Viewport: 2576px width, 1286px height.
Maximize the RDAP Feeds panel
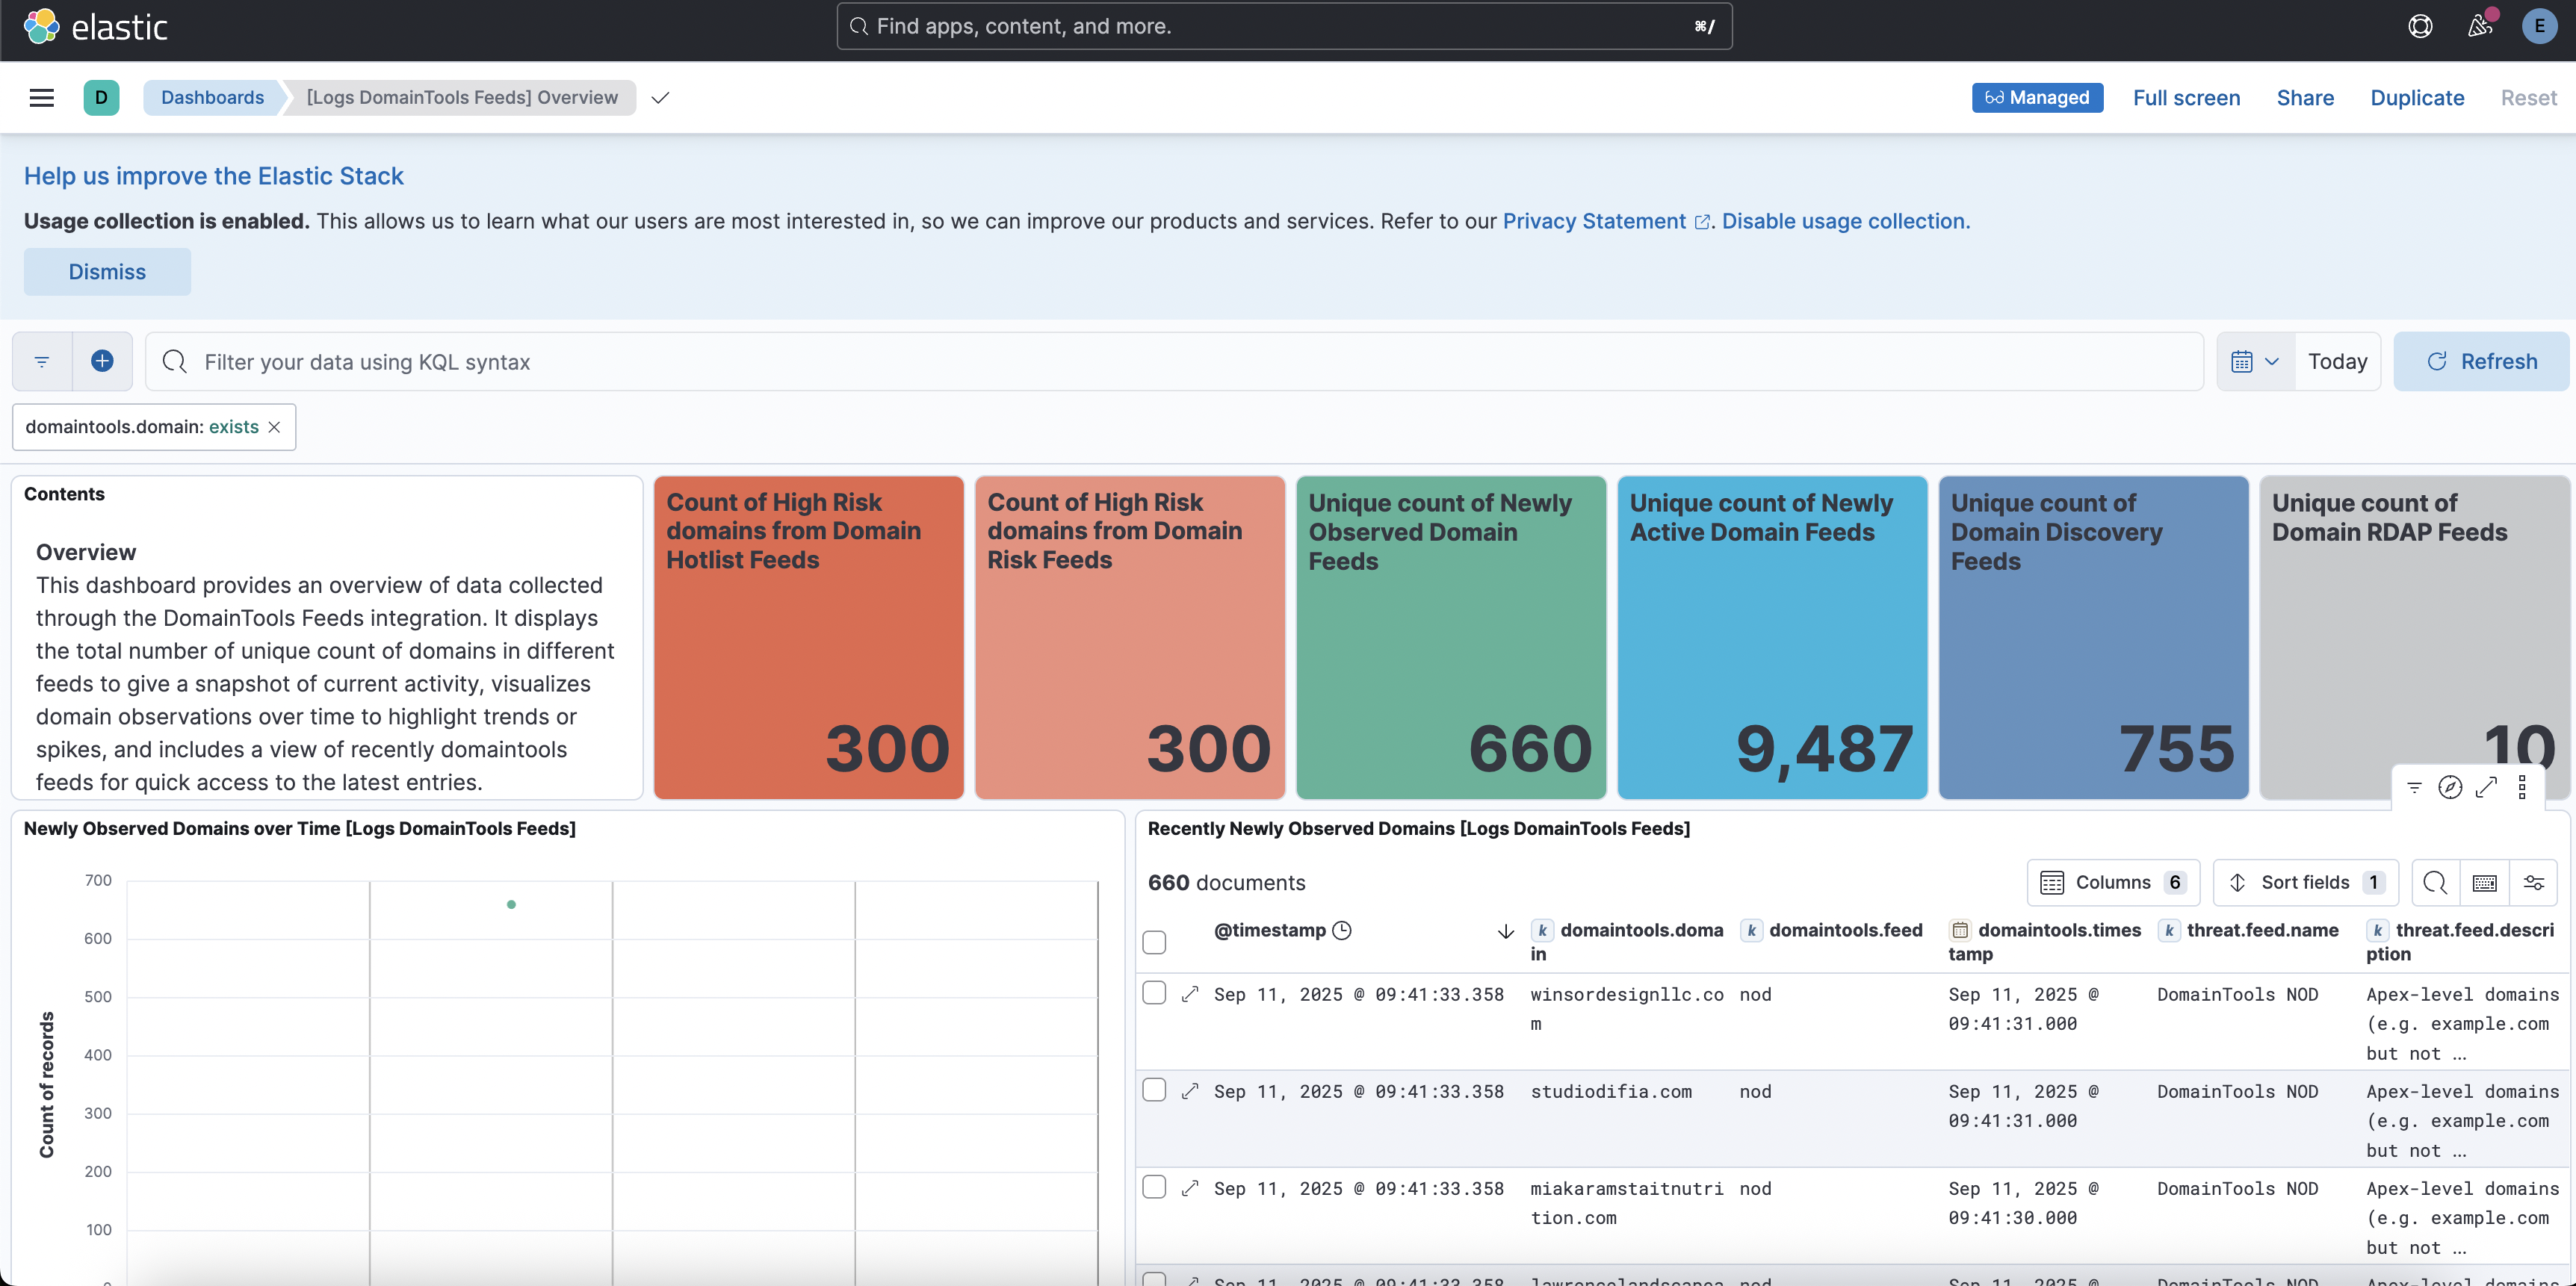pyautogui.click(x=2487, y=787)
